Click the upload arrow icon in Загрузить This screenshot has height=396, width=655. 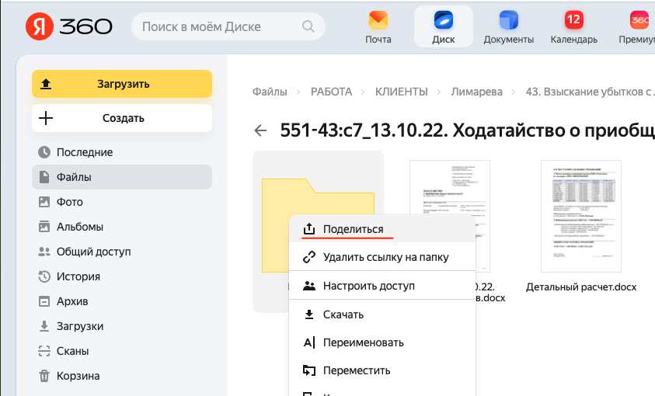click(x=46, y=84)
